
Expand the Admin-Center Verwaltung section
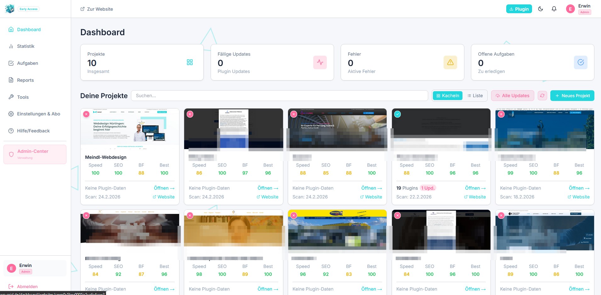click(35, 154)
